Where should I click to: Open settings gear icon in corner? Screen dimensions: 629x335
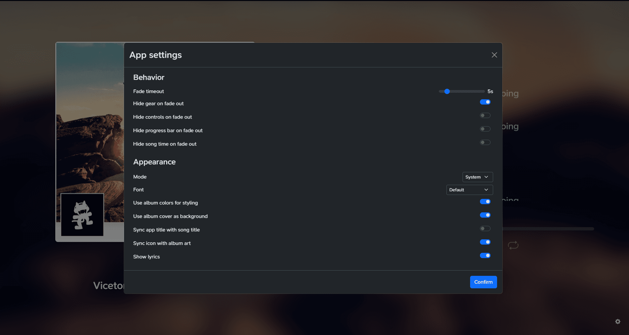click(618, 322)
